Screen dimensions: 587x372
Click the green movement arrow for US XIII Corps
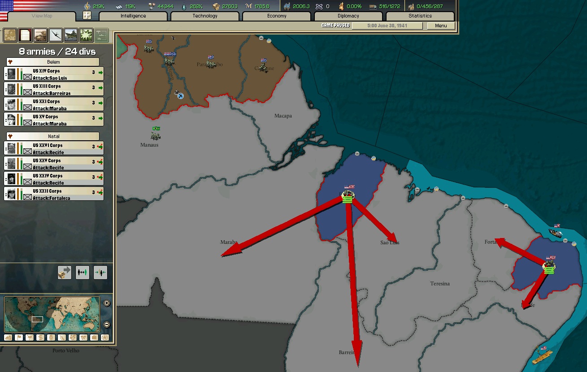100,88
